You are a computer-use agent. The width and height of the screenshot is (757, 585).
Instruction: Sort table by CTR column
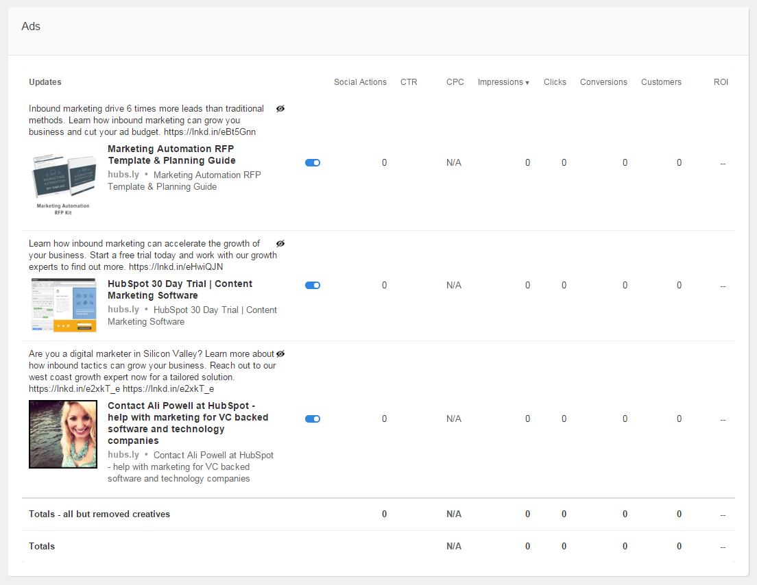409,82
